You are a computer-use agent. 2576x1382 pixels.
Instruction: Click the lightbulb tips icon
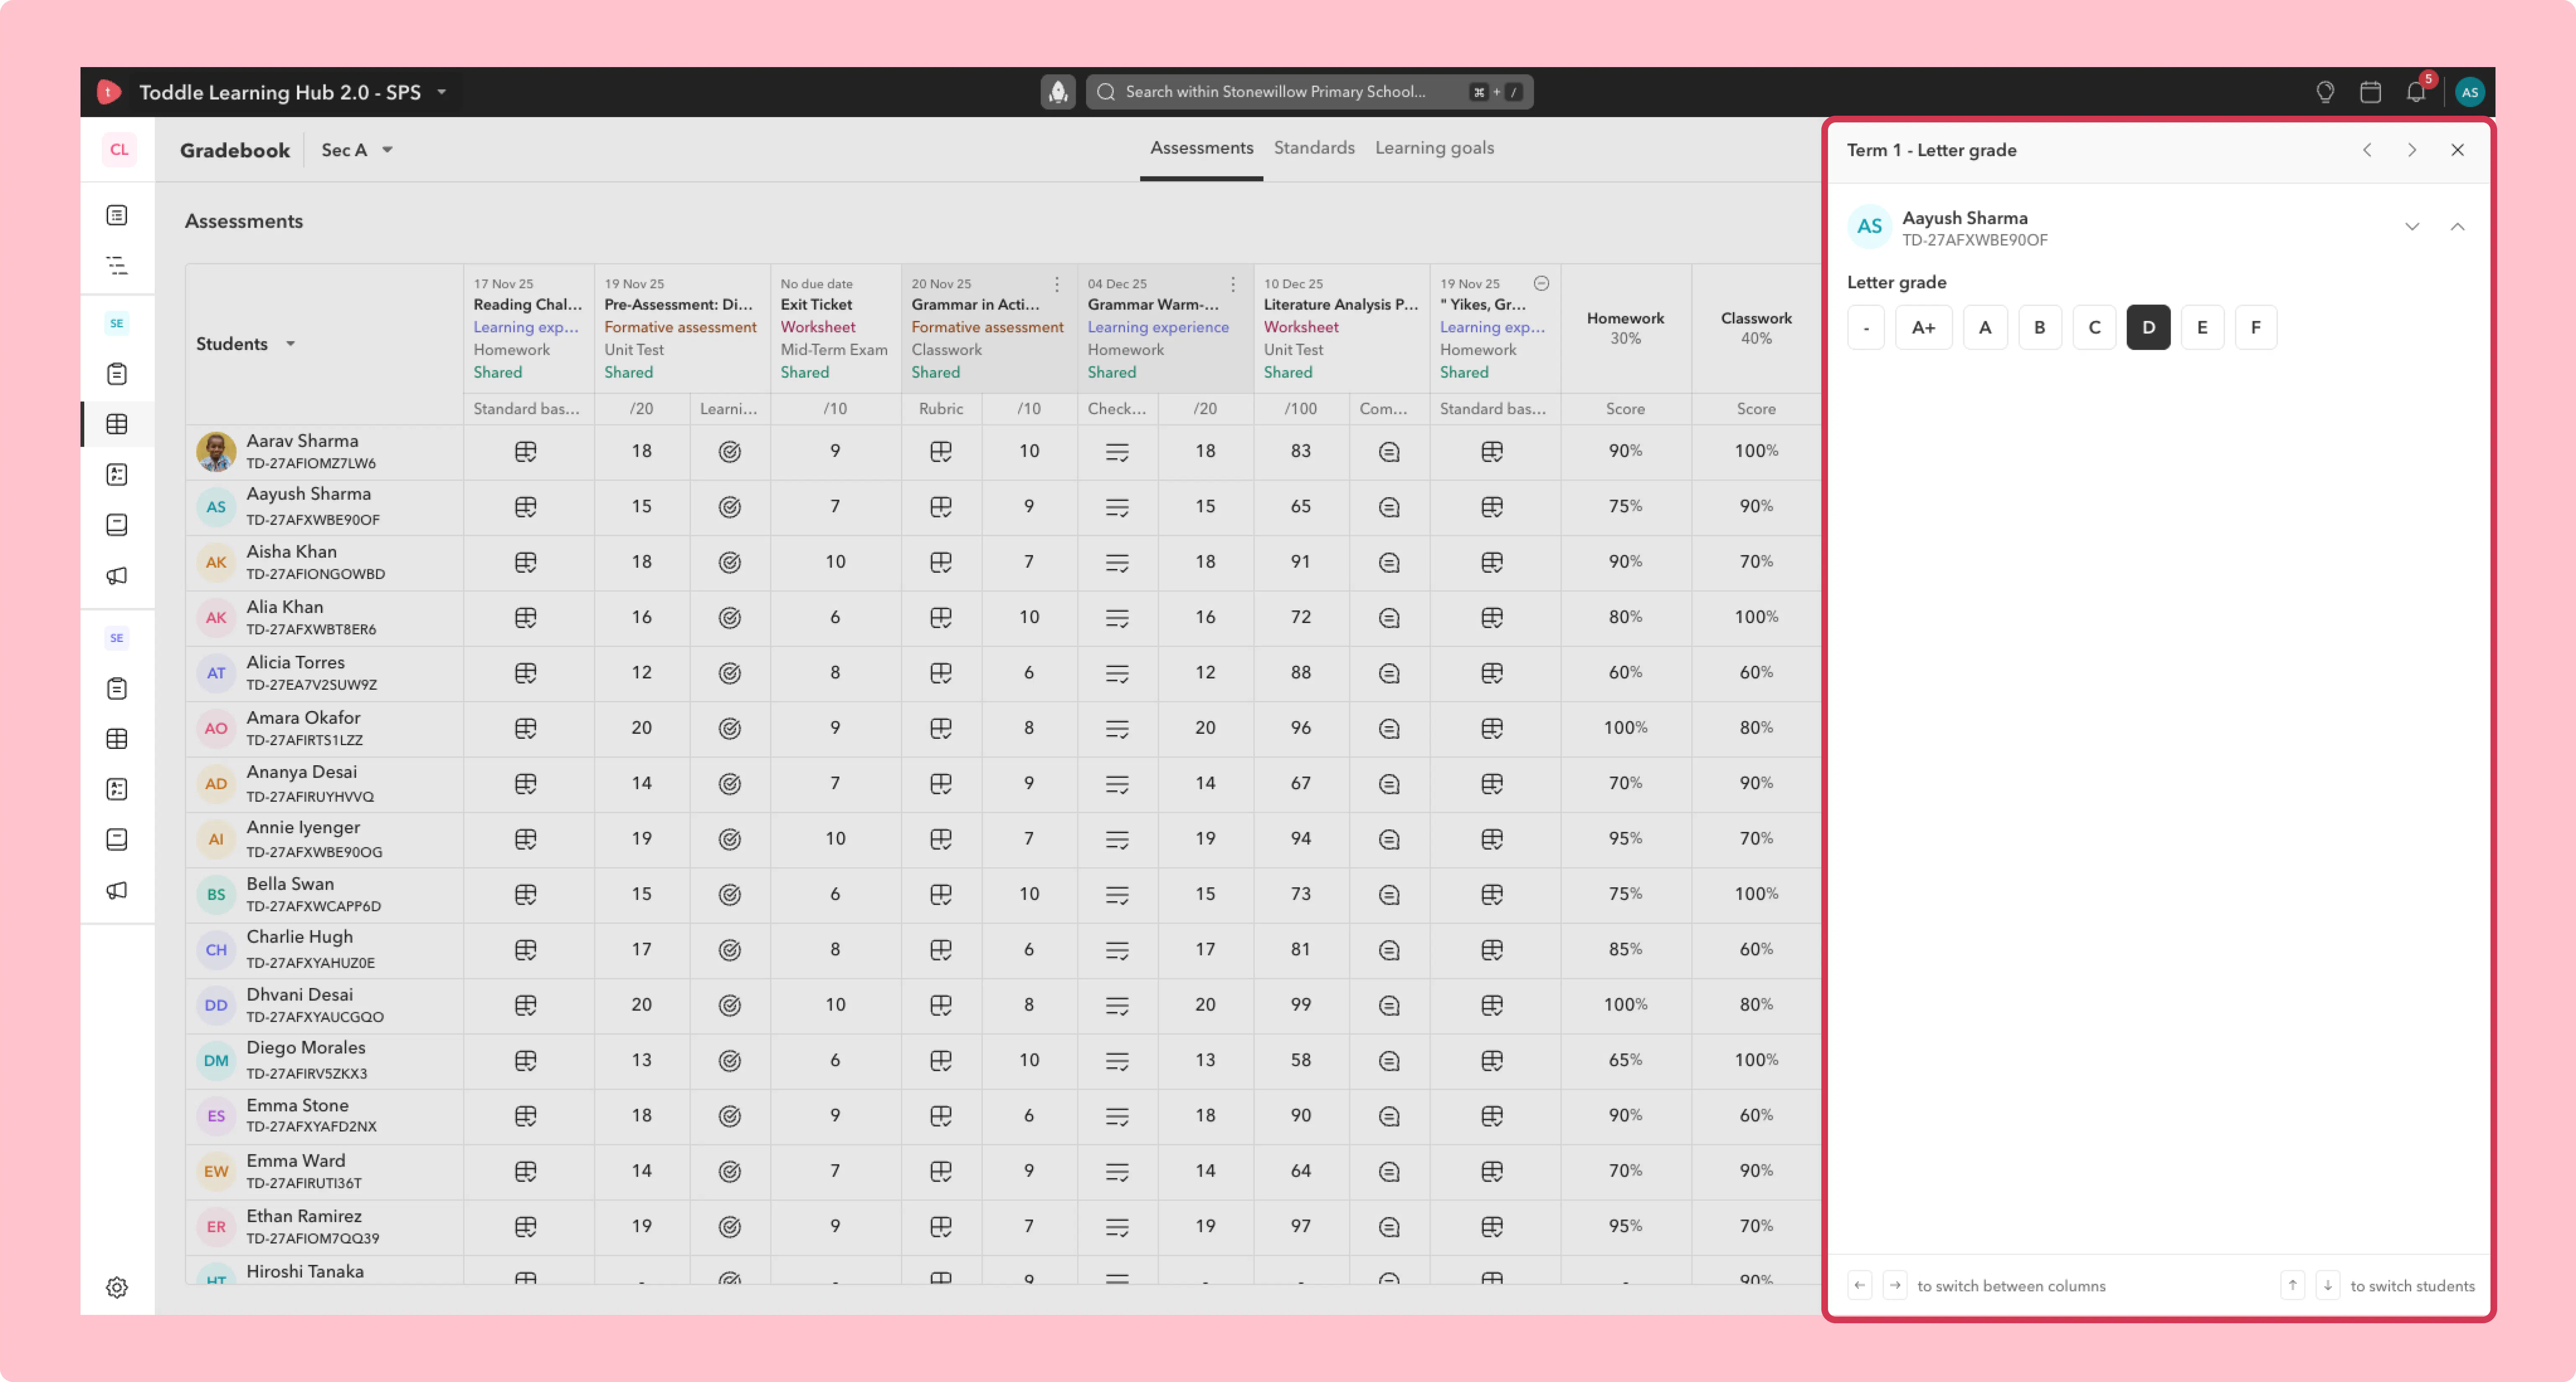pyautogui.click(x=2325, y=92)
